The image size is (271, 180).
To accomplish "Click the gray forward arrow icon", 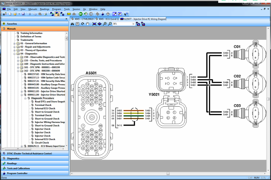I will [91, 14].
